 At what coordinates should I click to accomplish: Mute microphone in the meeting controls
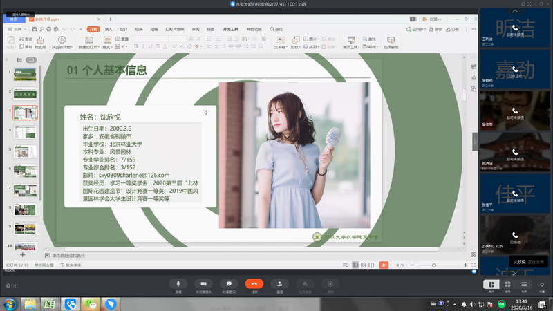[x=178, y=284]
